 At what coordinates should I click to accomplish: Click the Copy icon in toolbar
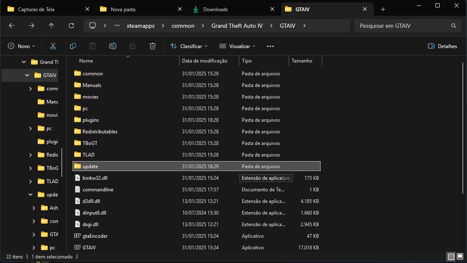pos(73,46)
